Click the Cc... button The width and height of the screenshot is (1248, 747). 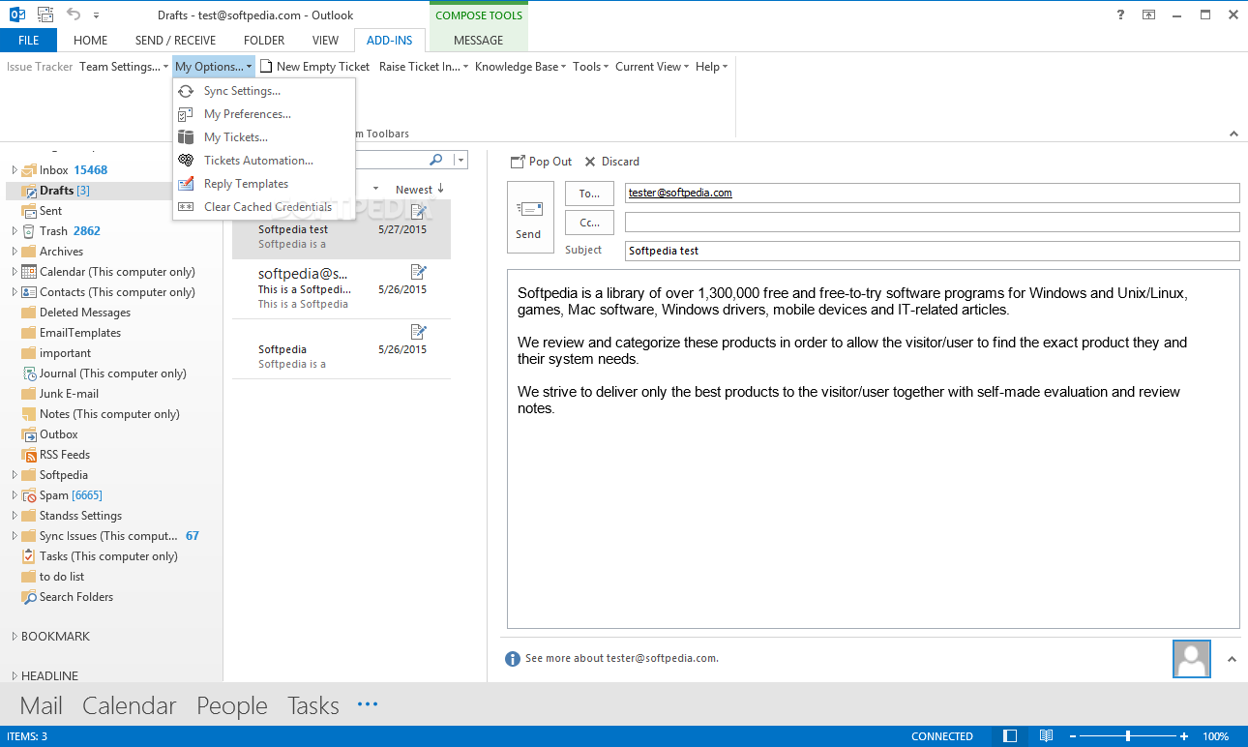coord(589,223)
